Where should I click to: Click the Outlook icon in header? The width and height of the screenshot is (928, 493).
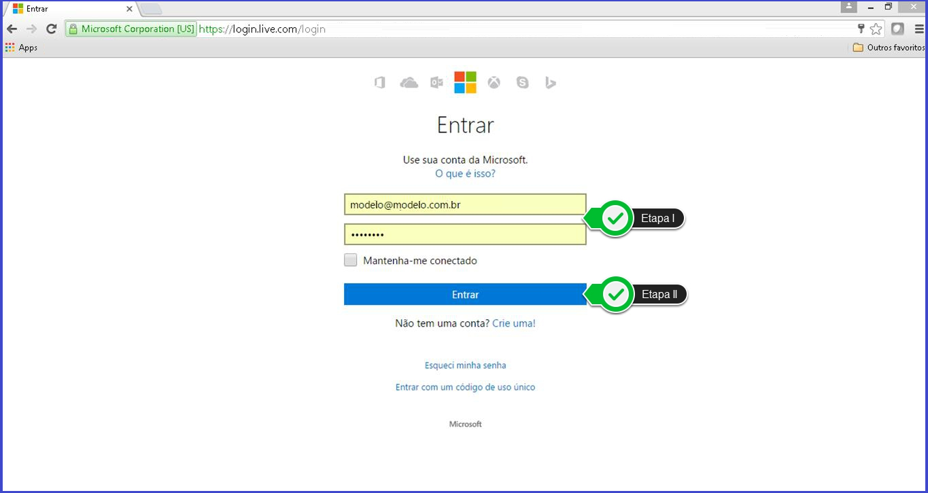coord(436,83)
